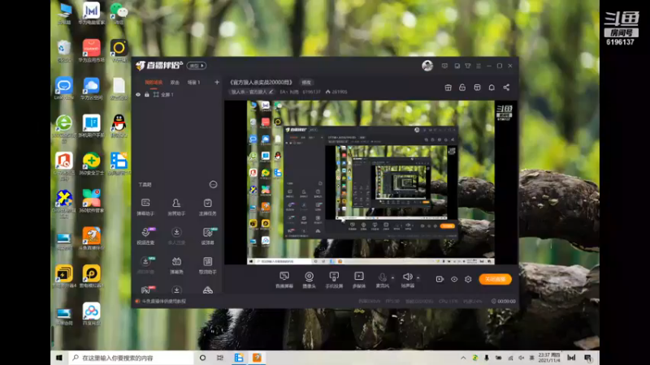Click the stream timer 00:00:00

pos(506,301)
